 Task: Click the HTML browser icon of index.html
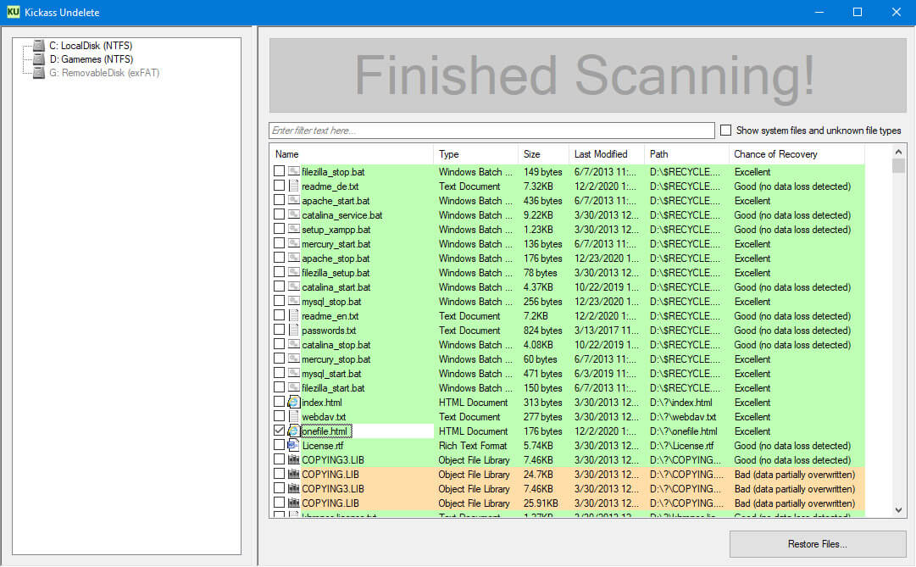pyautogui.click(x=294, y=403)
